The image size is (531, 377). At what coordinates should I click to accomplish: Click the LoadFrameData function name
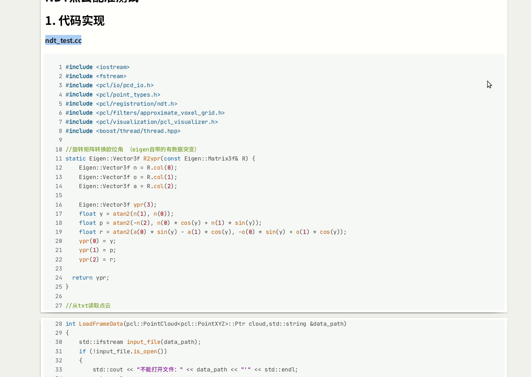point(101,324)
